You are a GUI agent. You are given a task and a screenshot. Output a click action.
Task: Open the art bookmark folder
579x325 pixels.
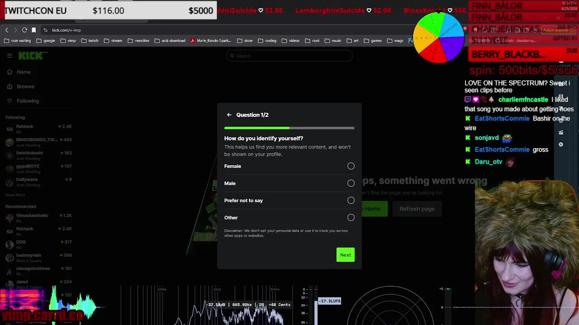coord(352,41)
